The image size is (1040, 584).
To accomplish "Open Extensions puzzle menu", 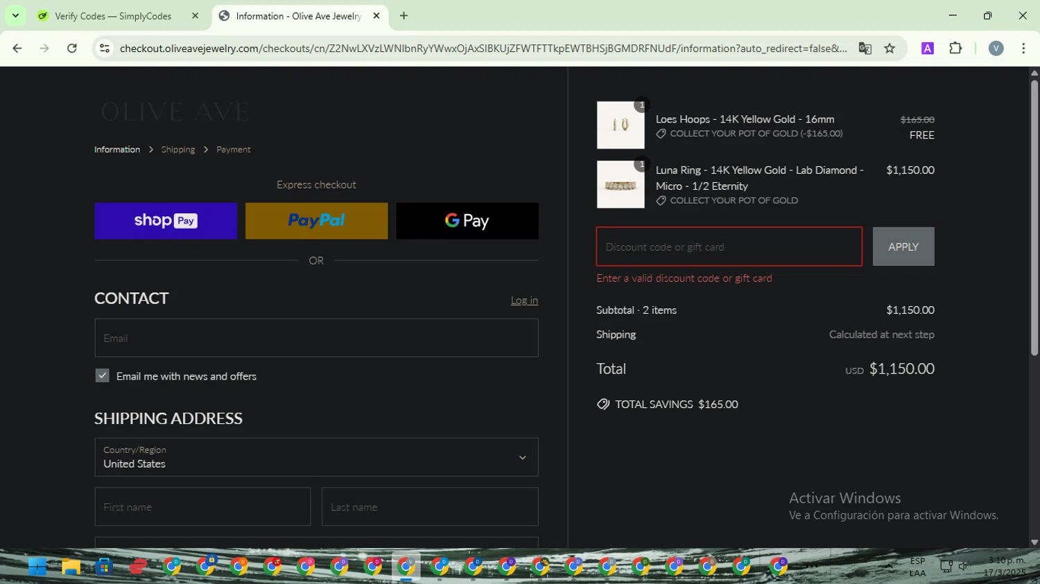I will point(955,48).
